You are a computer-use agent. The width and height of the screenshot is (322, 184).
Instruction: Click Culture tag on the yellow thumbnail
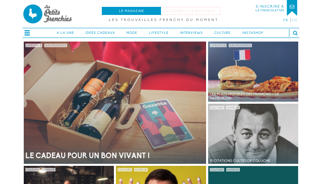(125, 169)
